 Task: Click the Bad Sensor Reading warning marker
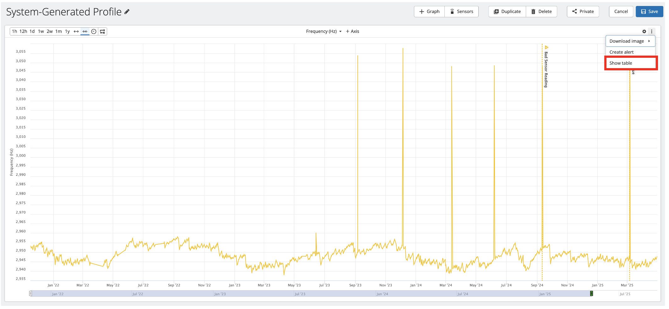(x=547, y=47)
